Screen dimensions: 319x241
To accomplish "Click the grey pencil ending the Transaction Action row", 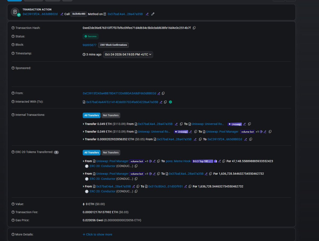I will pyautogui.click(x=153, y=14).
